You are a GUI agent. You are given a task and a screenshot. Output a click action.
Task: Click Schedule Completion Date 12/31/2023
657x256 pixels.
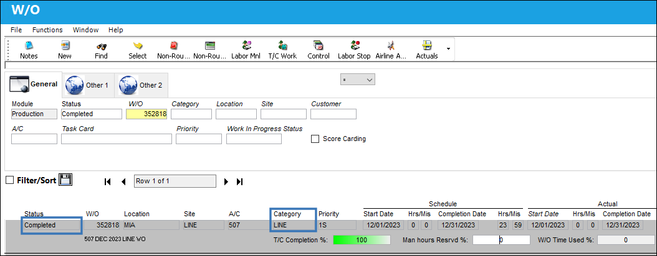tap(458, 225)
